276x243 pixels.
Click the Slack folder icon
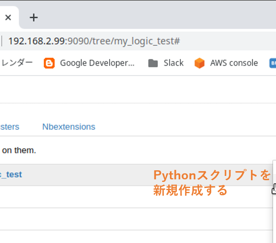pos(153,63)
